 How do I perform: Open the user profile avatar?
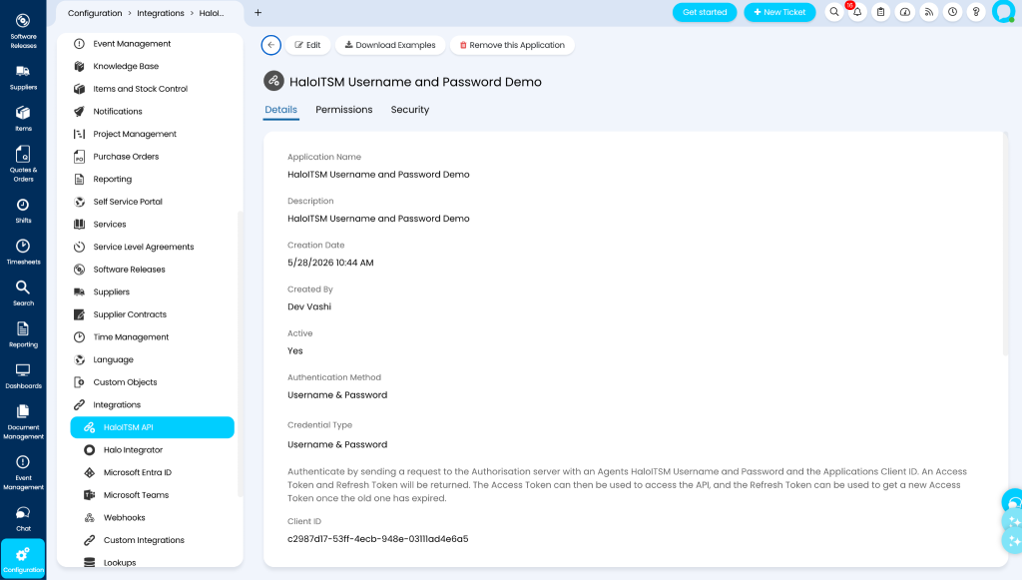click(1003, 12)
